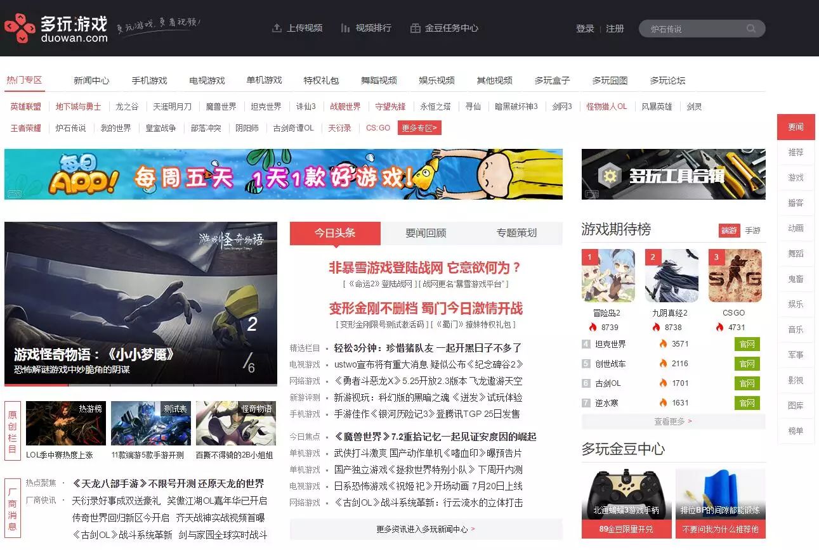Open the 手机游戏 navigation menu item
This screenshot has width=819, height=550.
tap(149, 80)
